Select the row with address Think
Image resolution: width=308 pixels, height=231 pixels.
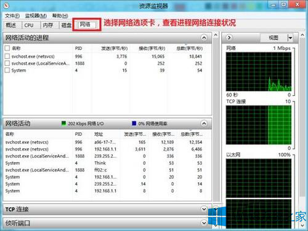104,163
